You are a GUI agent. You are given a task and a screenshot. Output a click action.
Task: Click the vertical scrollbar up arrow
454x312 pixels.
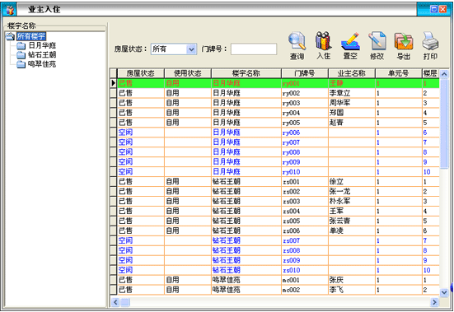444,74
